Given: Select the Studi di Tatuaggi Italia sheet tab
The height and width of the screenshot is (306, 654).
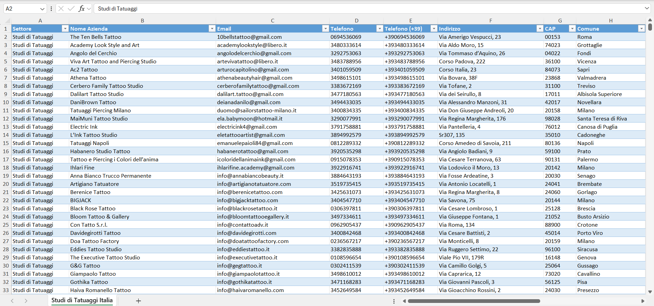Looking at the screenshot, I should [x=82, y=300].
